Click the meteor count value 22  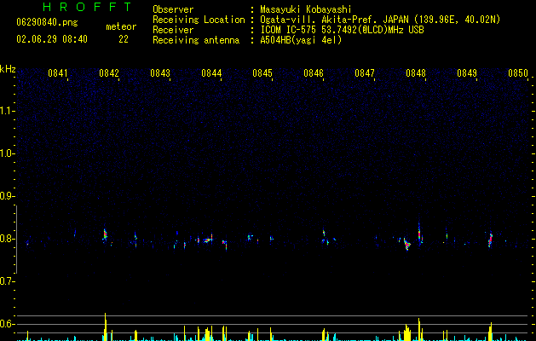click(x=124, y=39)
